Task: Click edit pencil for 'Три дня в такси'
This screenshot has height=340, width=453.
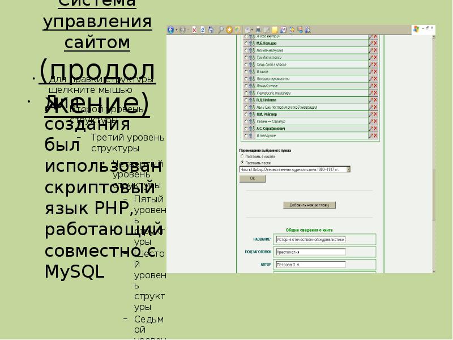Action: click(x=371, y=57)
